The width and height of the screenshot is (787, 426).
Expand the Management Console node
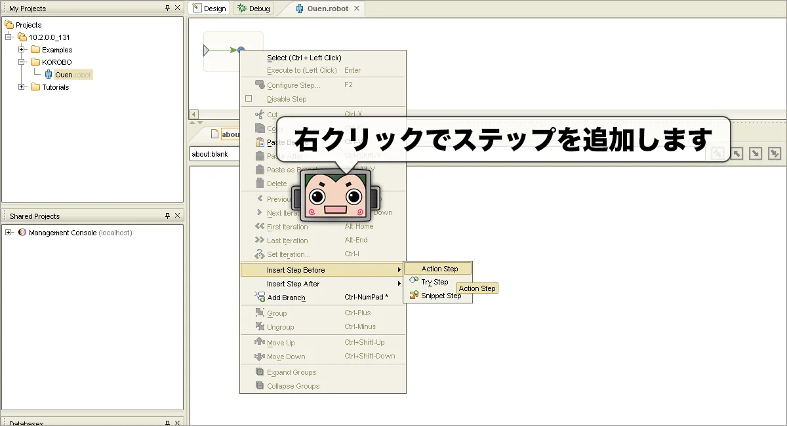pyautogui.click(x=9, y=233)
